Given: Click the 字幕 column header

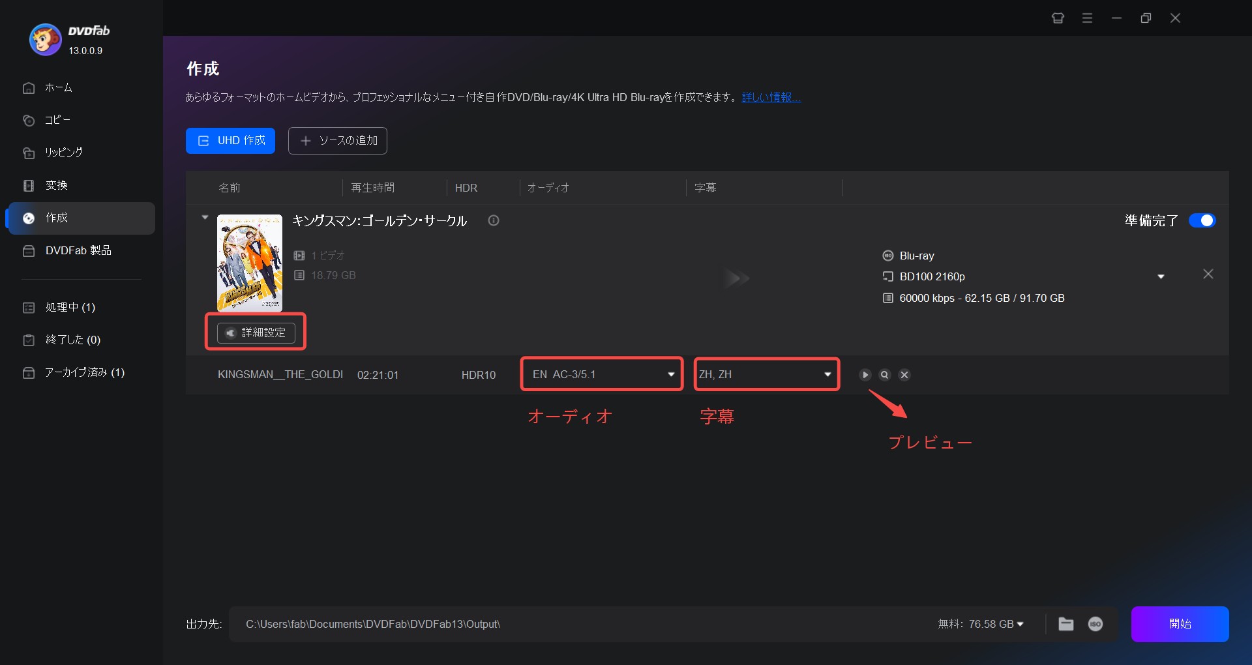Looking at the screenshot, I should (706, 188).
